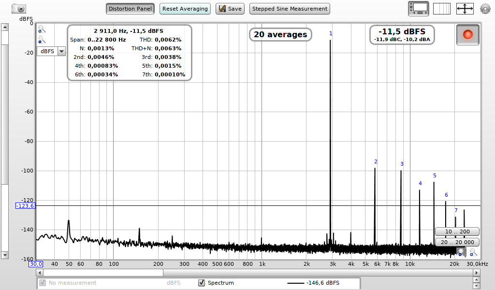This screenshot has height=290, width=495.
Task: Open RTA settings with the gear icon
Action: [485, 9]
